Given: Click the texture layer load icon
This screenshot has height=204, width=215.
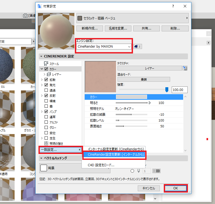Looking at the screenshot, I should 185,68.
